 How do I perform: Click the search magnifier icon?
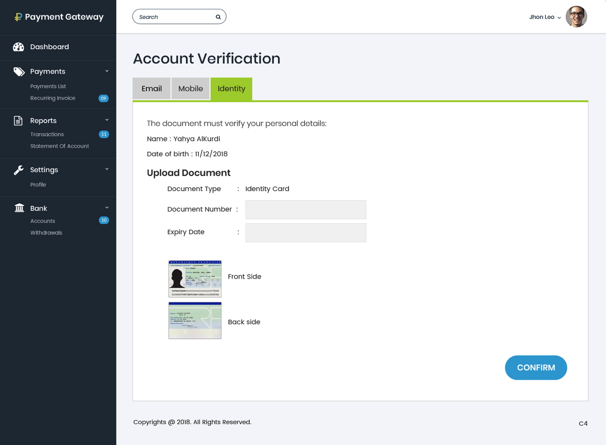[218, 17]
